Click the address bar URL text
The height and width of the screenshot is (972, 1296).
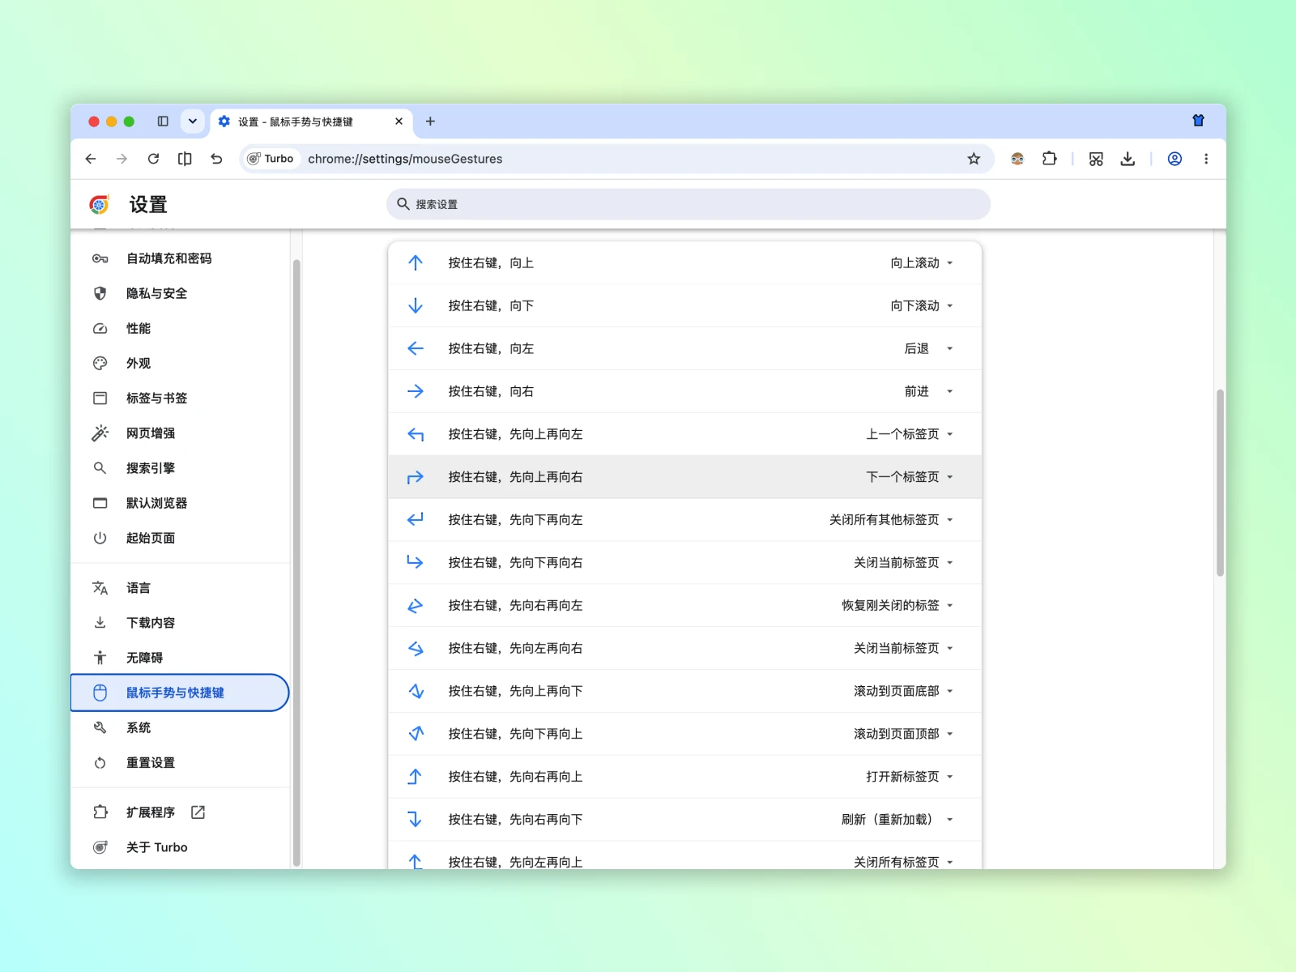tap(405, 159)
